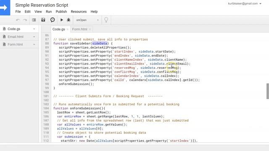Run the selected function with the play icon
This screenshot has height=151, width=269.
(62, 20)
